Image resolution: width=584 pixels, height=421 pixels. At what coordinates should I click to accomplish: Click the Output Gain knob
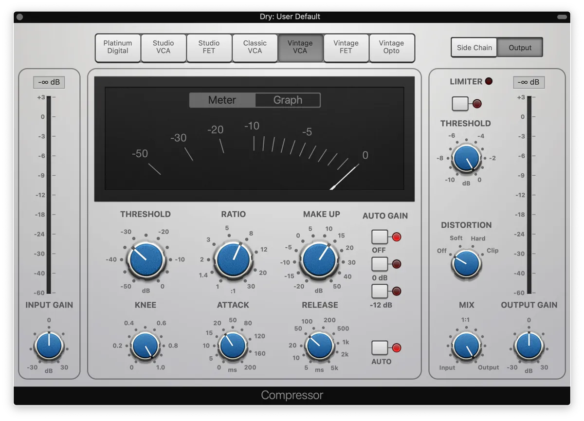click(x=529, y=346)
